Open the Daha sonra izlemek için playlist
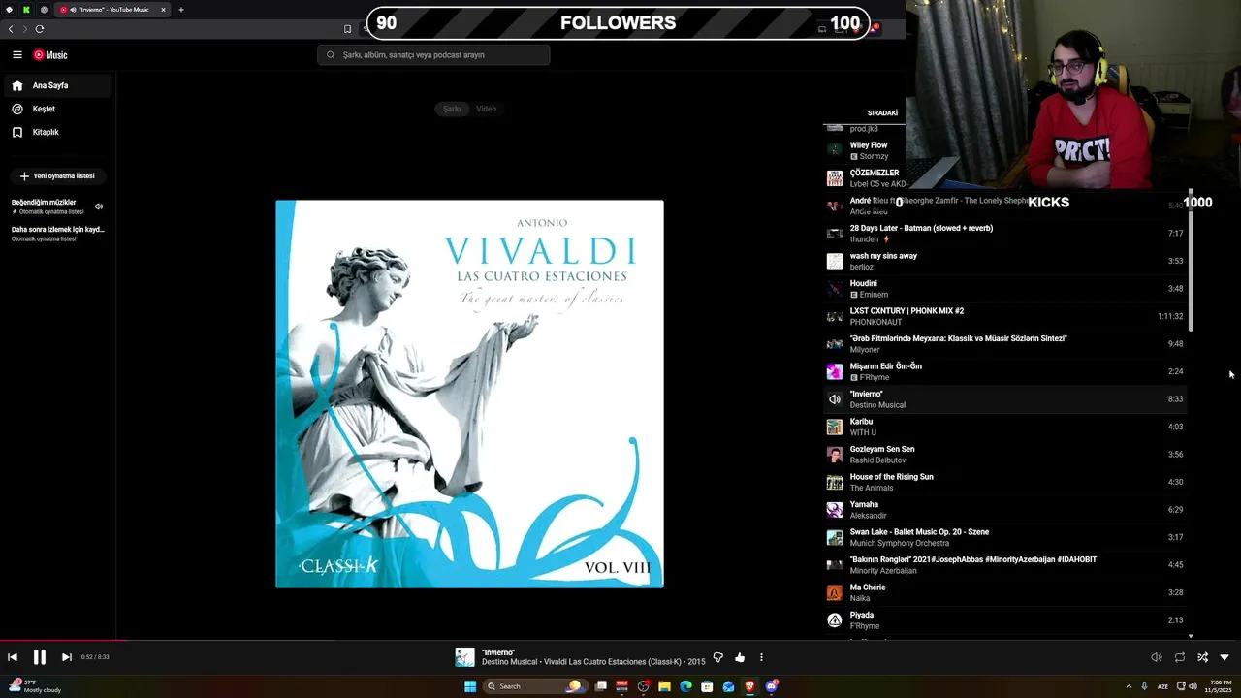1241x698 pixels. coord(56,234)
